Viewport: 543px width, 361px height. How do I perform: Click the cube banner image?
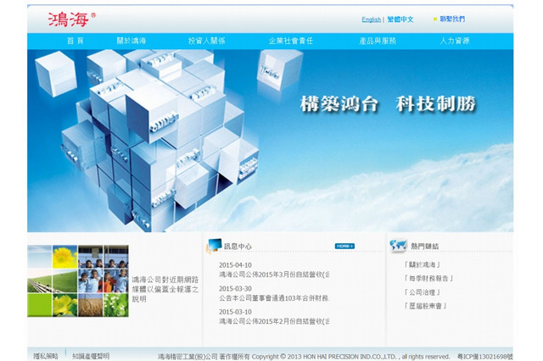pos(270,141)
